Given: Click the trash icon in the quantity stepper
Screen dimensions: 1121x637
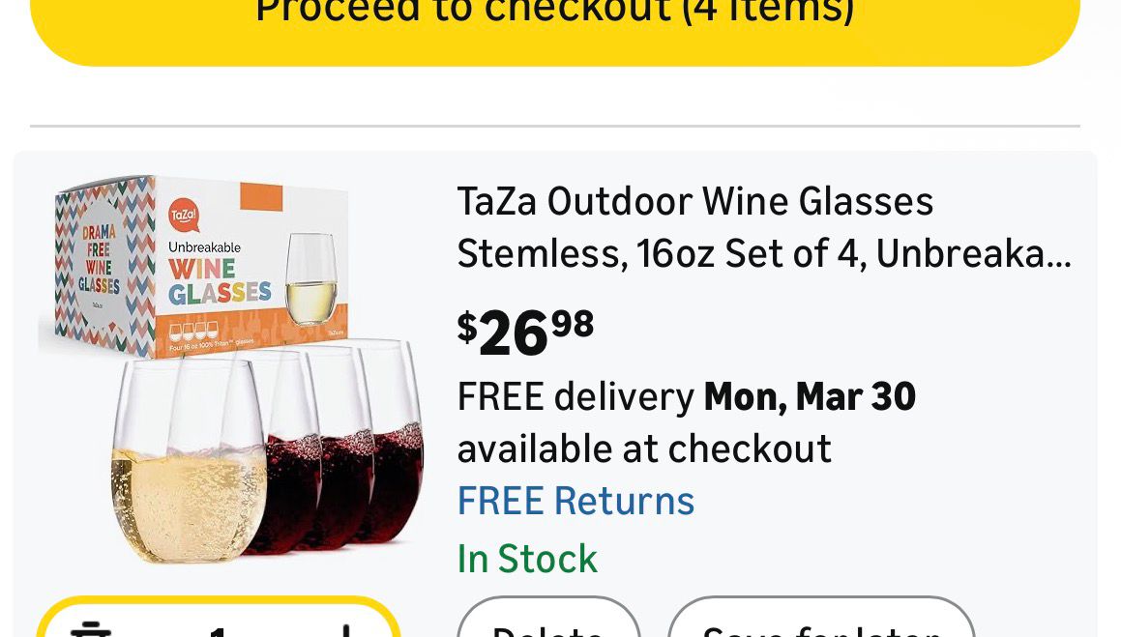Looking at the screenshot, I should pos(92,628).
